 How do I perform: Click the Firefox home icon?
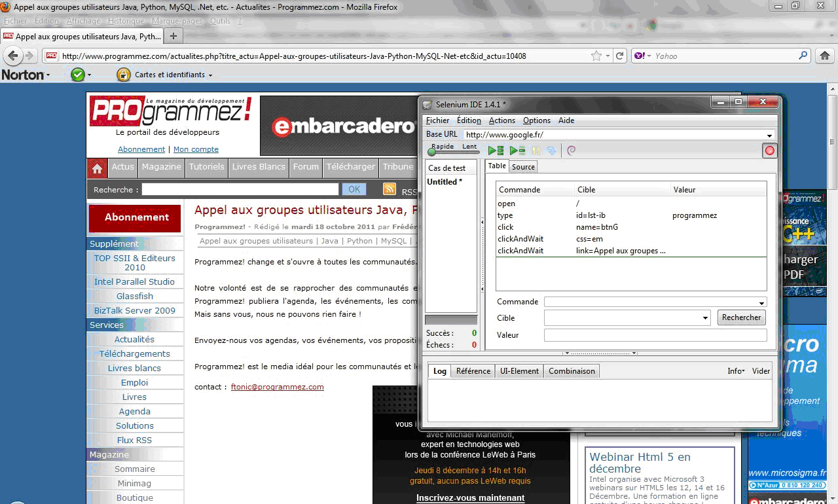pos(825,56)
